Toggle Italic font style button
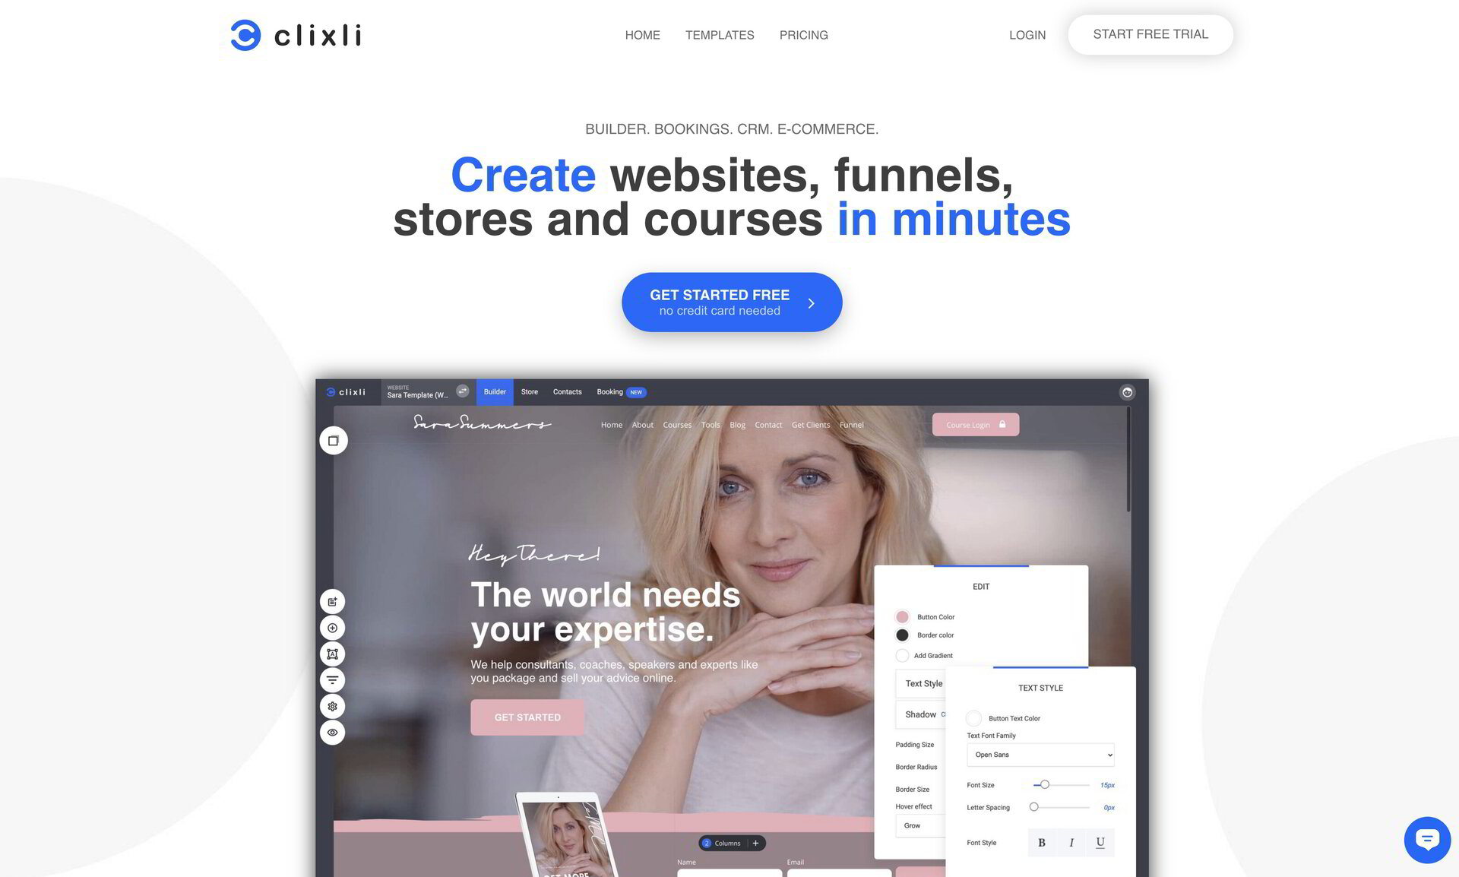 (1071, 843)
